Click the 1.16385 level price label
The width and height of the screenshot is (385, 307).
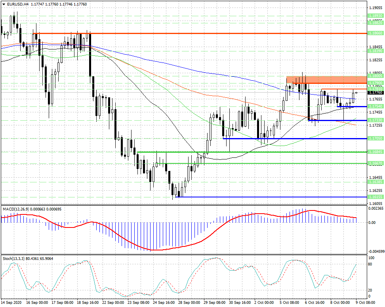[x=375, y=182]
